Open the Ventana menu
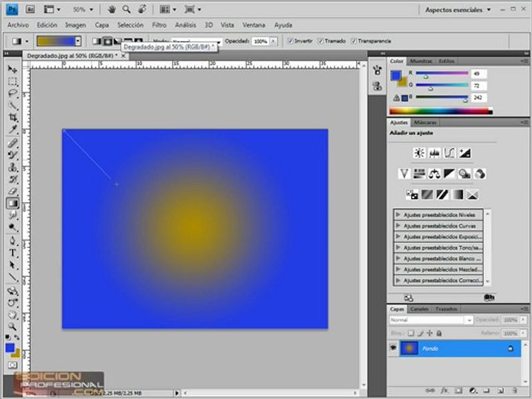Image resolution: width=532 pixels, height=399 pixels. (253, 25)
